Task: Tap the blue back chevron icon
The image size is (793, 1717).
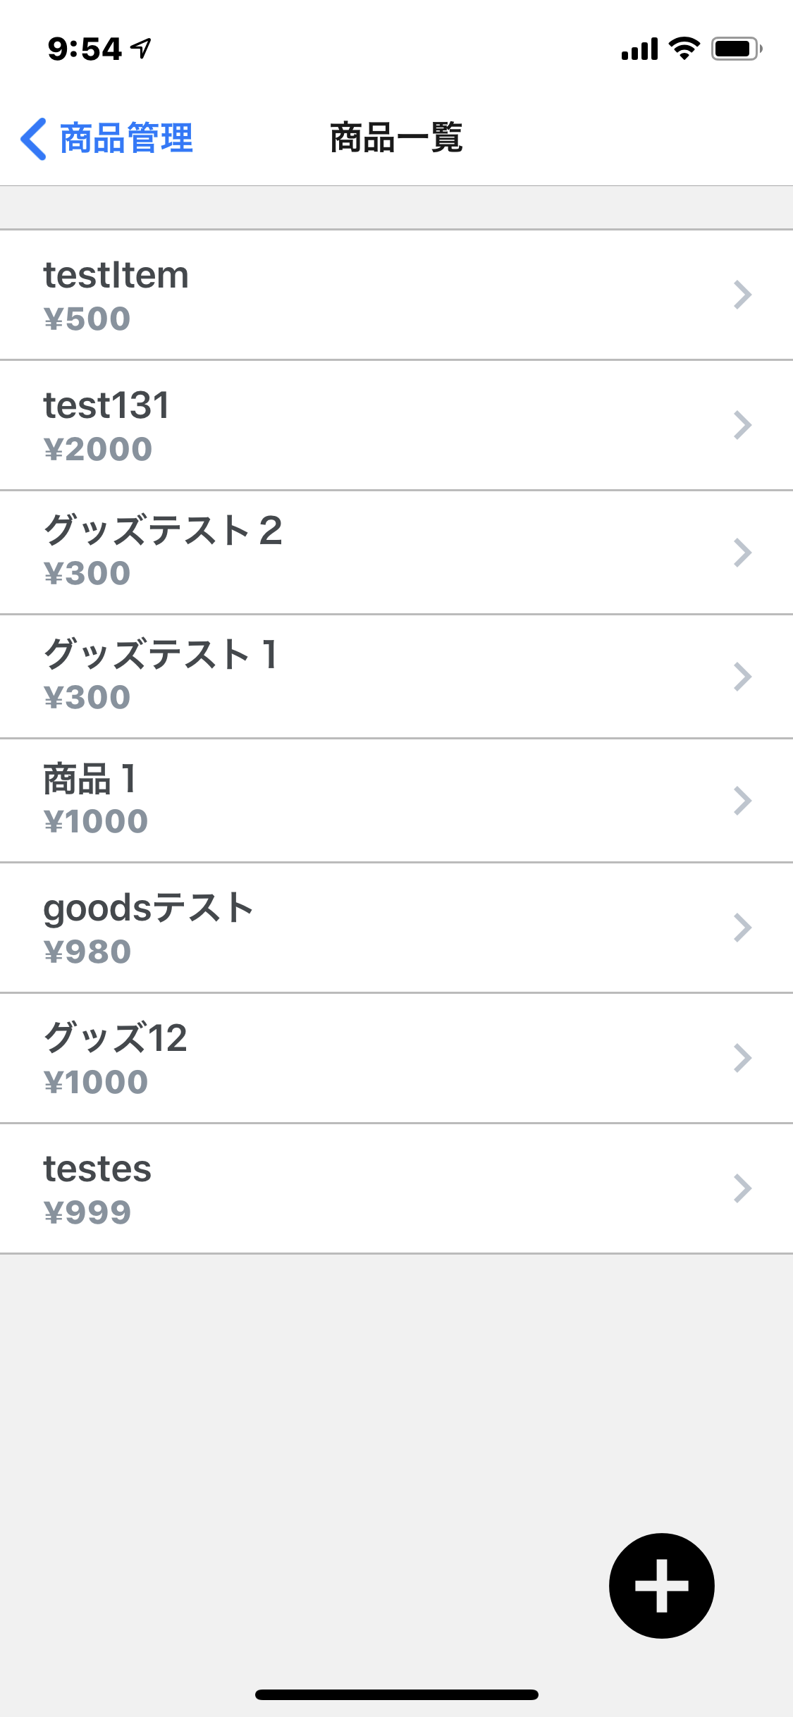Action: (x=34, y=139)
